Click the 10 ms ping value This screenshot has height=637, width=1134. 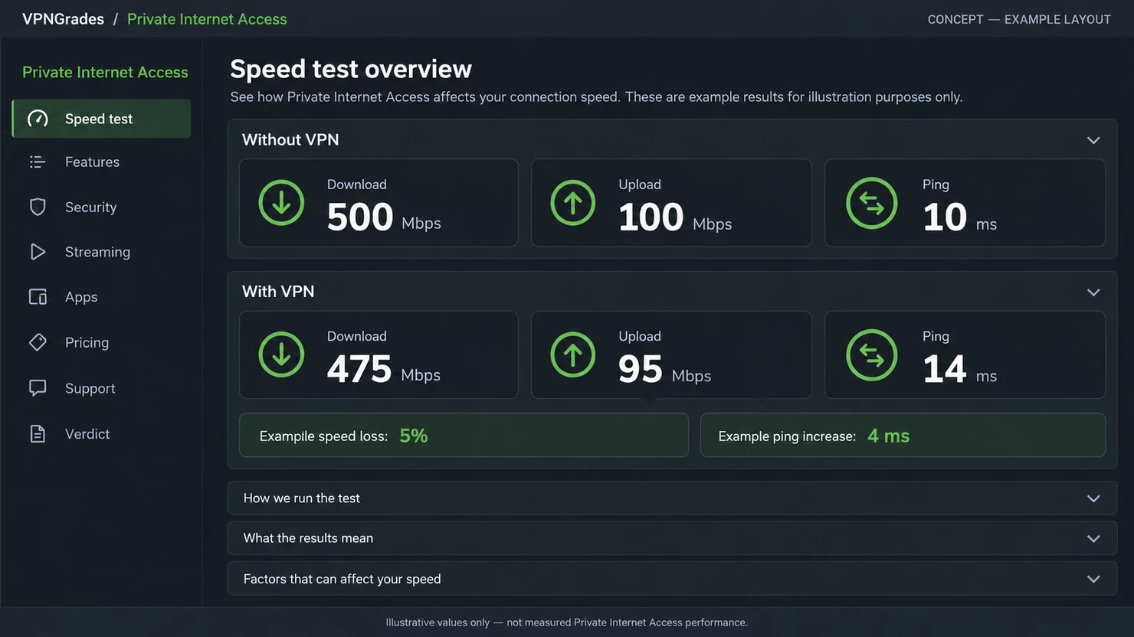tap(960, 217)
